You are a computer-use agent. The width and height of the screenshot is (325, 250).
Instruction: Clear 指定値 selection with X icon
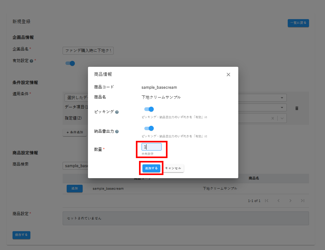272,118
